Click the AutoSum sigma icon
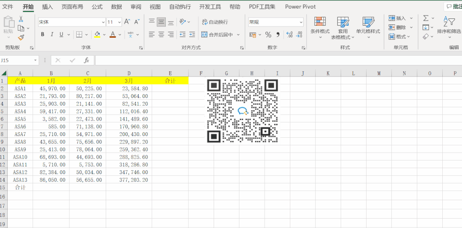 tap(426, 18)
